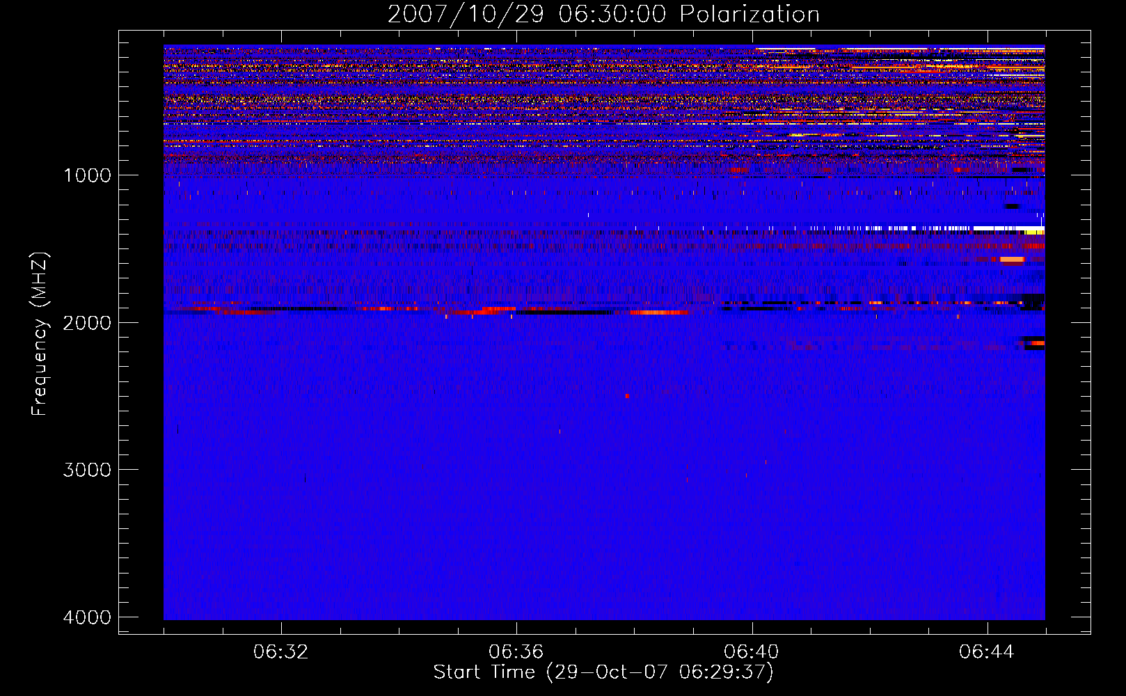Click the "Start Time (29-Oct-07 06:29:37)" label
Screen dimensions: 1126x696
603,672
